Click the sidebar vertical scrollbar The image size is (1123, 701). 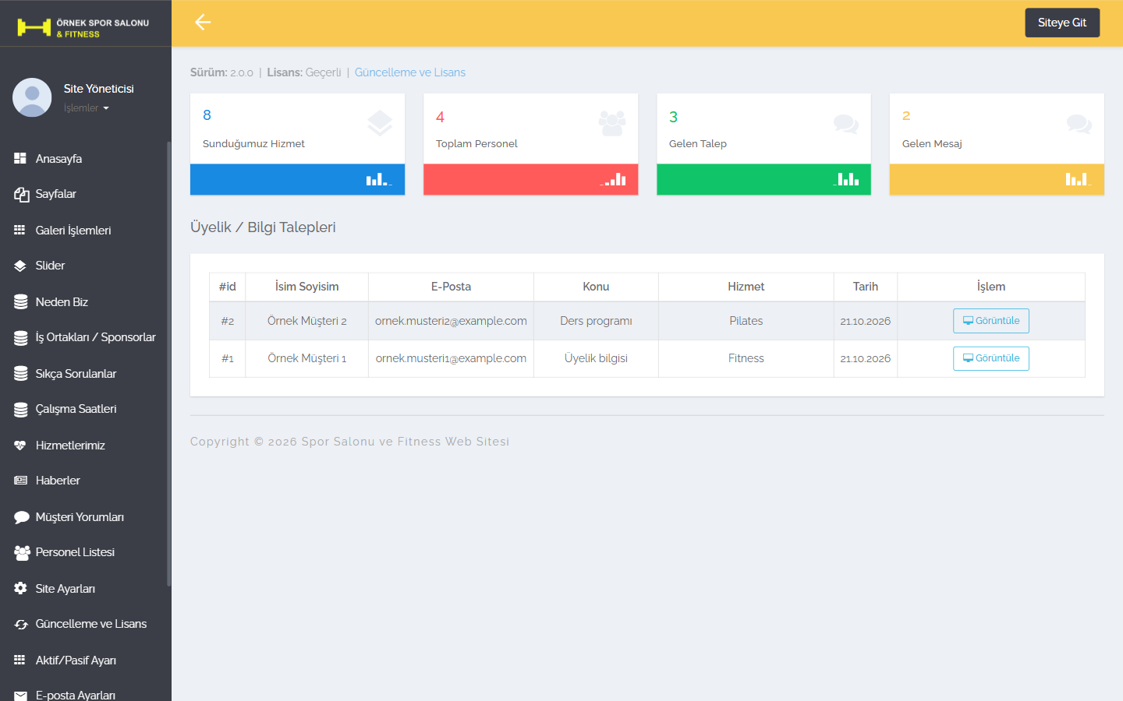[168, 364]
